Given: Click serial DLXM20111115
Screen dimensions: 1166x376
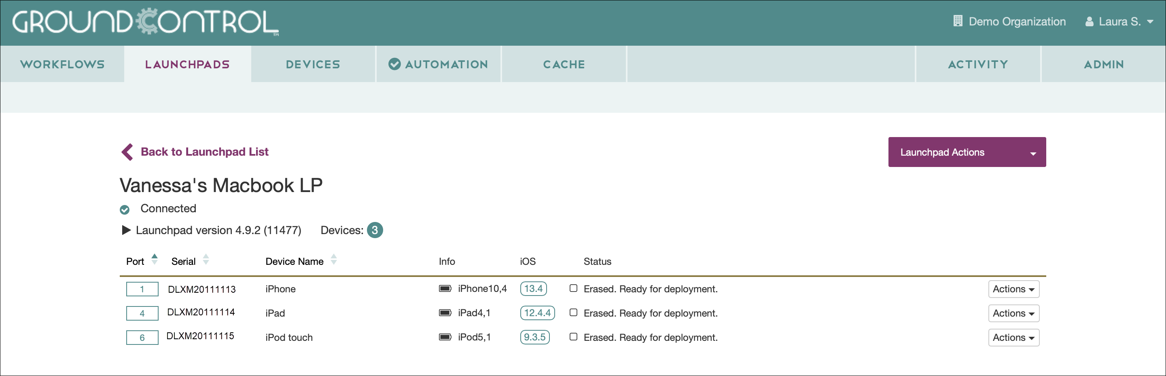Looking at the screenshot, I should coord(201,336).
